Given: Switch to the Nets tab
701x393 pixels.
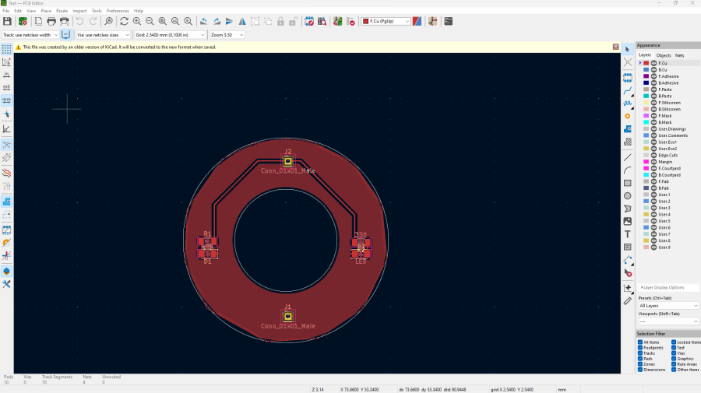Looking at the screenshot, I should (x=679, y=55).
